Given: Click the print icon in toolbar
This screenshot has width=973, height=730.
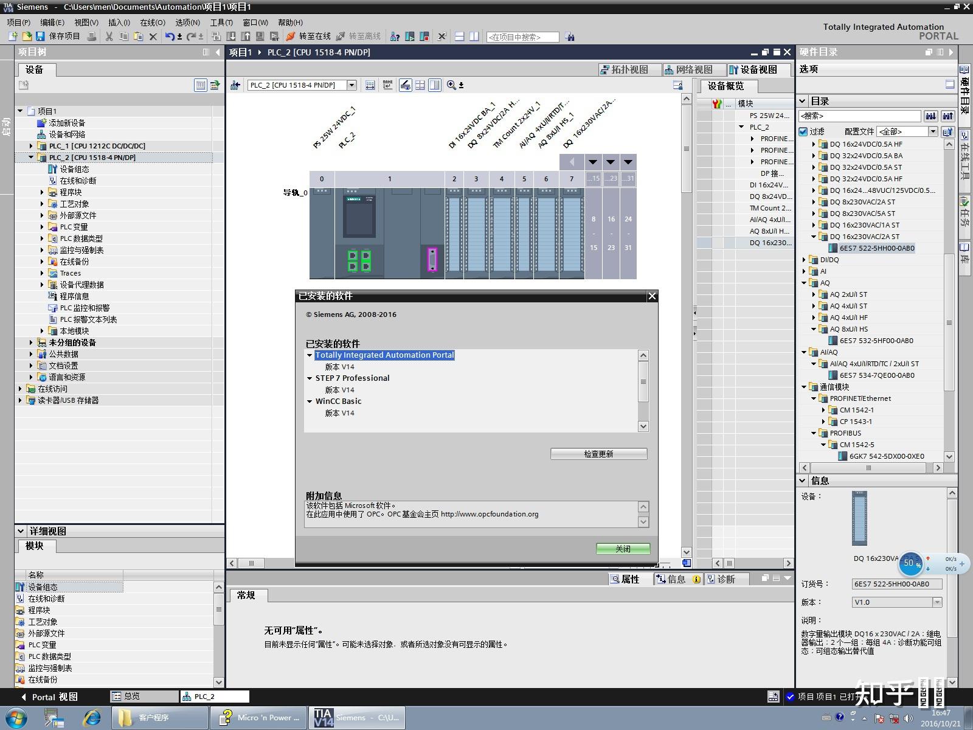Looking at the screenshot, I should [91, 36].
